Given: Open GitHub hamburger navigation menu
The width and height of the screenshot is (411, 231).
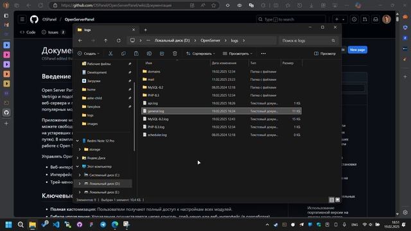Looking at the screenshot, I should (22, 19).
